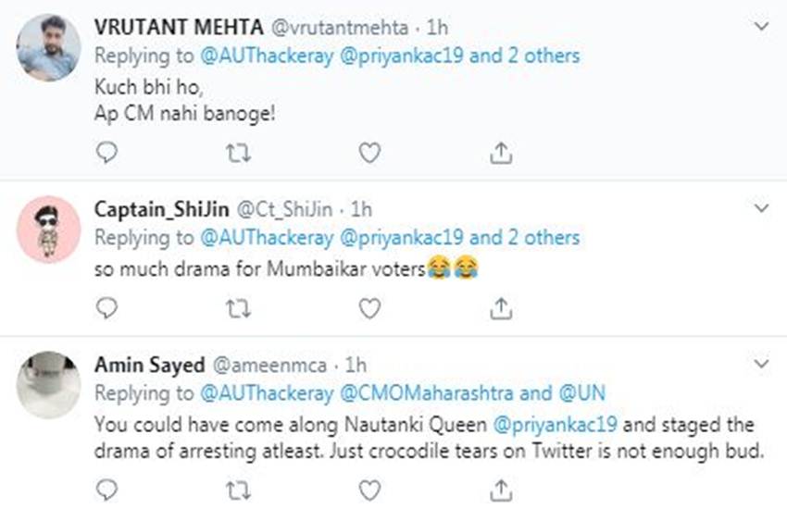
Task: Reply to VRUTANT MEHTA's tweet
Action: click(107, 153)
